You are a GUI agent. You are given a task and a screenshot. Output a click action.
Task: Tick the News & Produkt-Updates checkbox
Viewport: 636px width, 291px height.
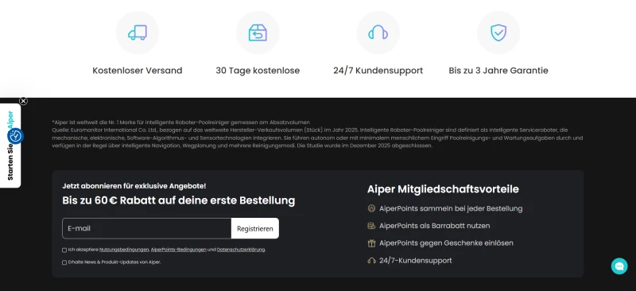tap(64, 262)
